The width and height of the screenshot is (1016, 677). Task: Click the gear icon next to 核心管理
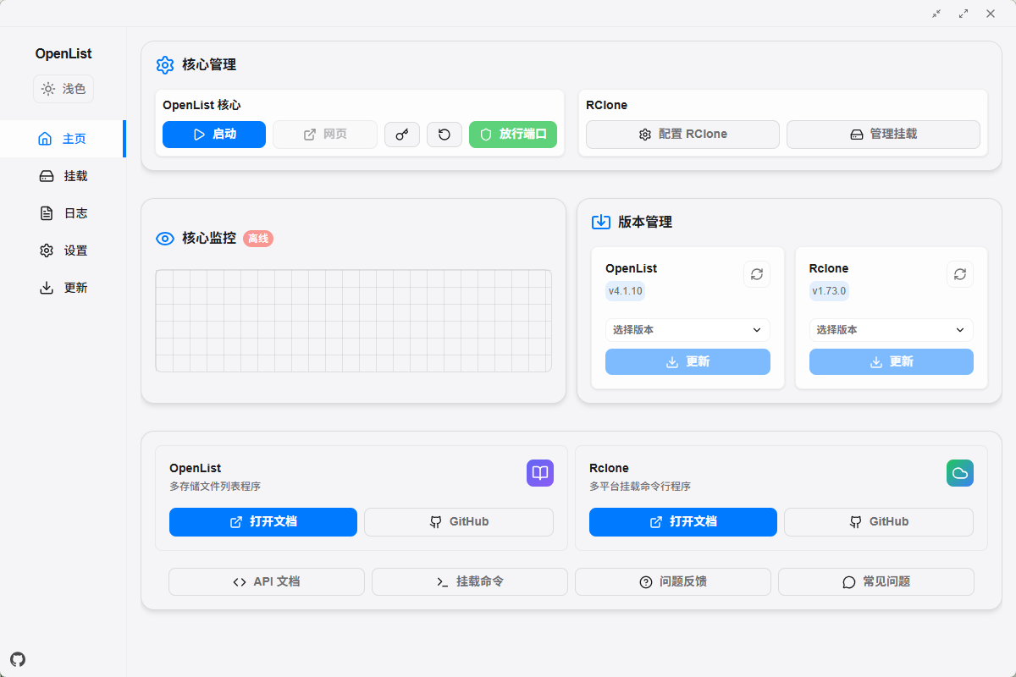pyautogui.click(x=165, y=65)
